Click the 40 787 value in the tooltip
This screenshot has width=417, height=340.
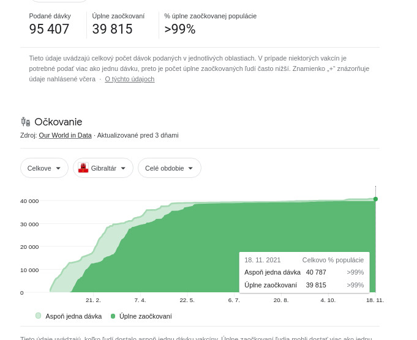[x=316, y=272]
